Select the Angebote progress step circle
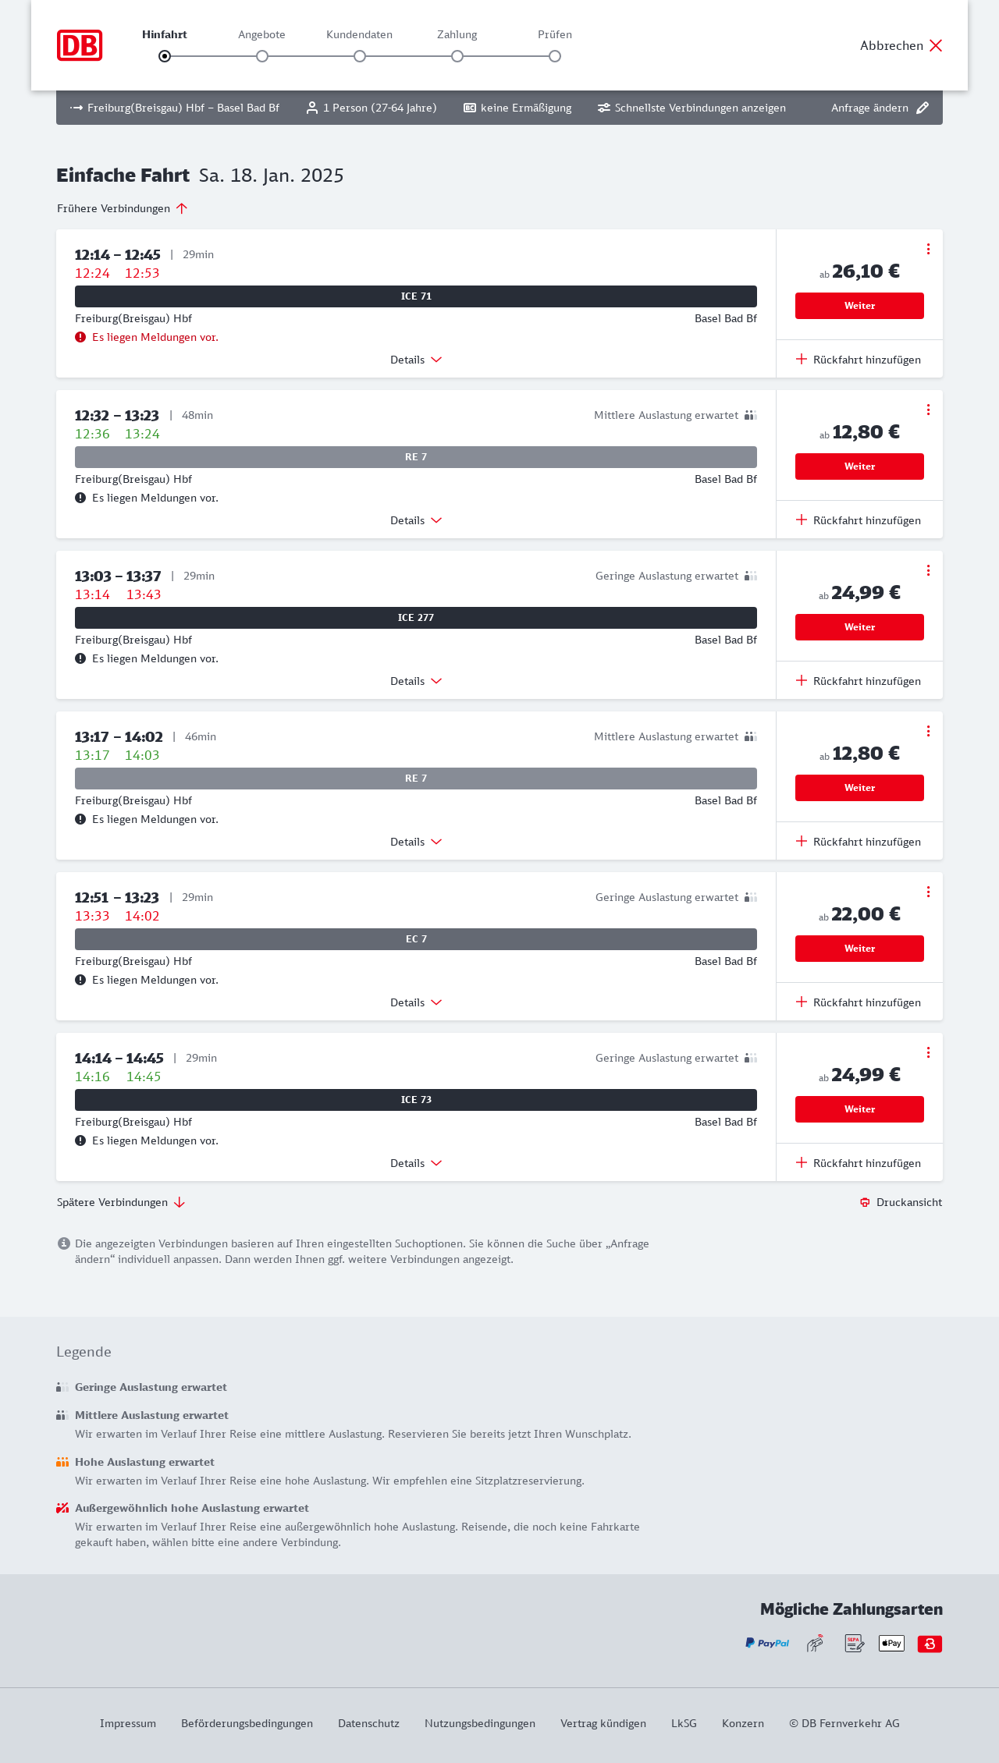The image size is (999, 1763). click(x=262, y=56)
